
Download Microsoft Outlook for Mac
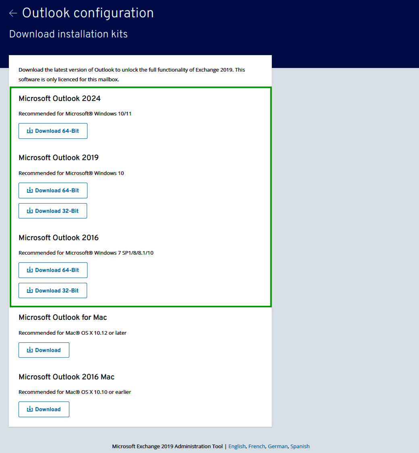tap(44, 350)
